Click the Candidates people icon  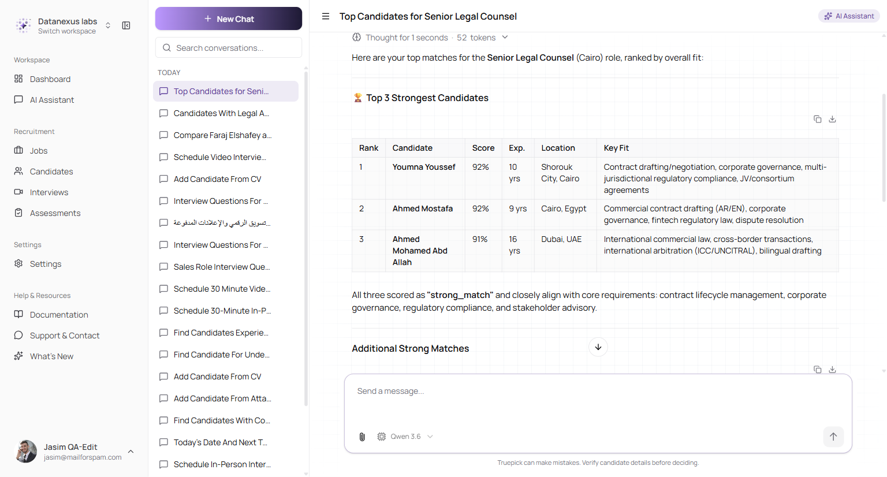tap(18, 171)
